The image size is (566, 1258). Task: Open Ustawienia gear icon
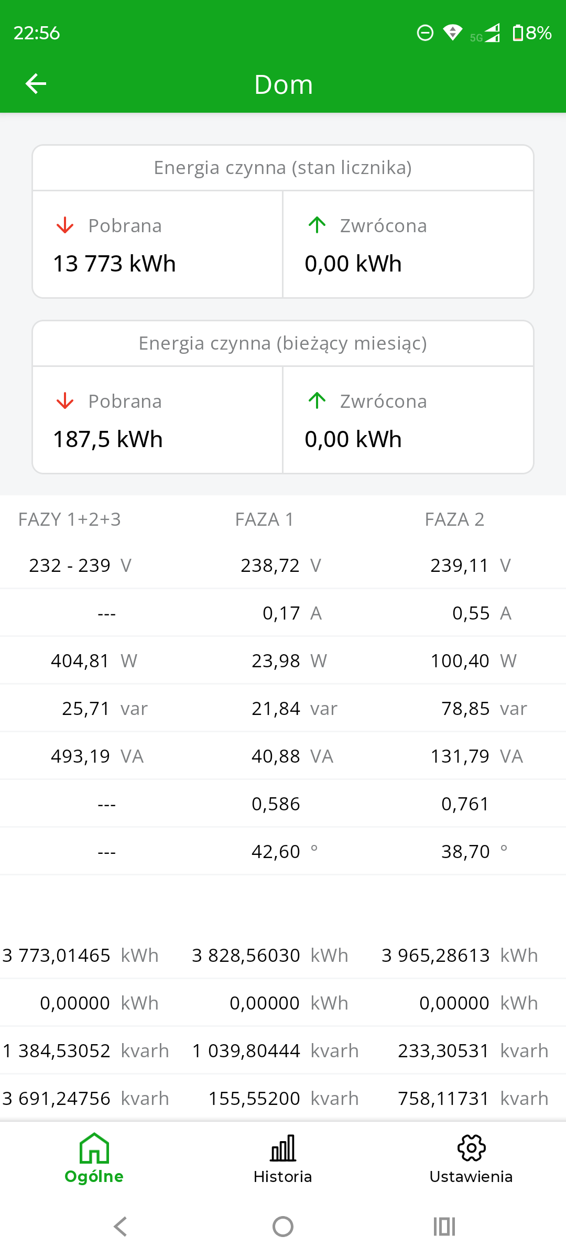tap(471, 1148)
